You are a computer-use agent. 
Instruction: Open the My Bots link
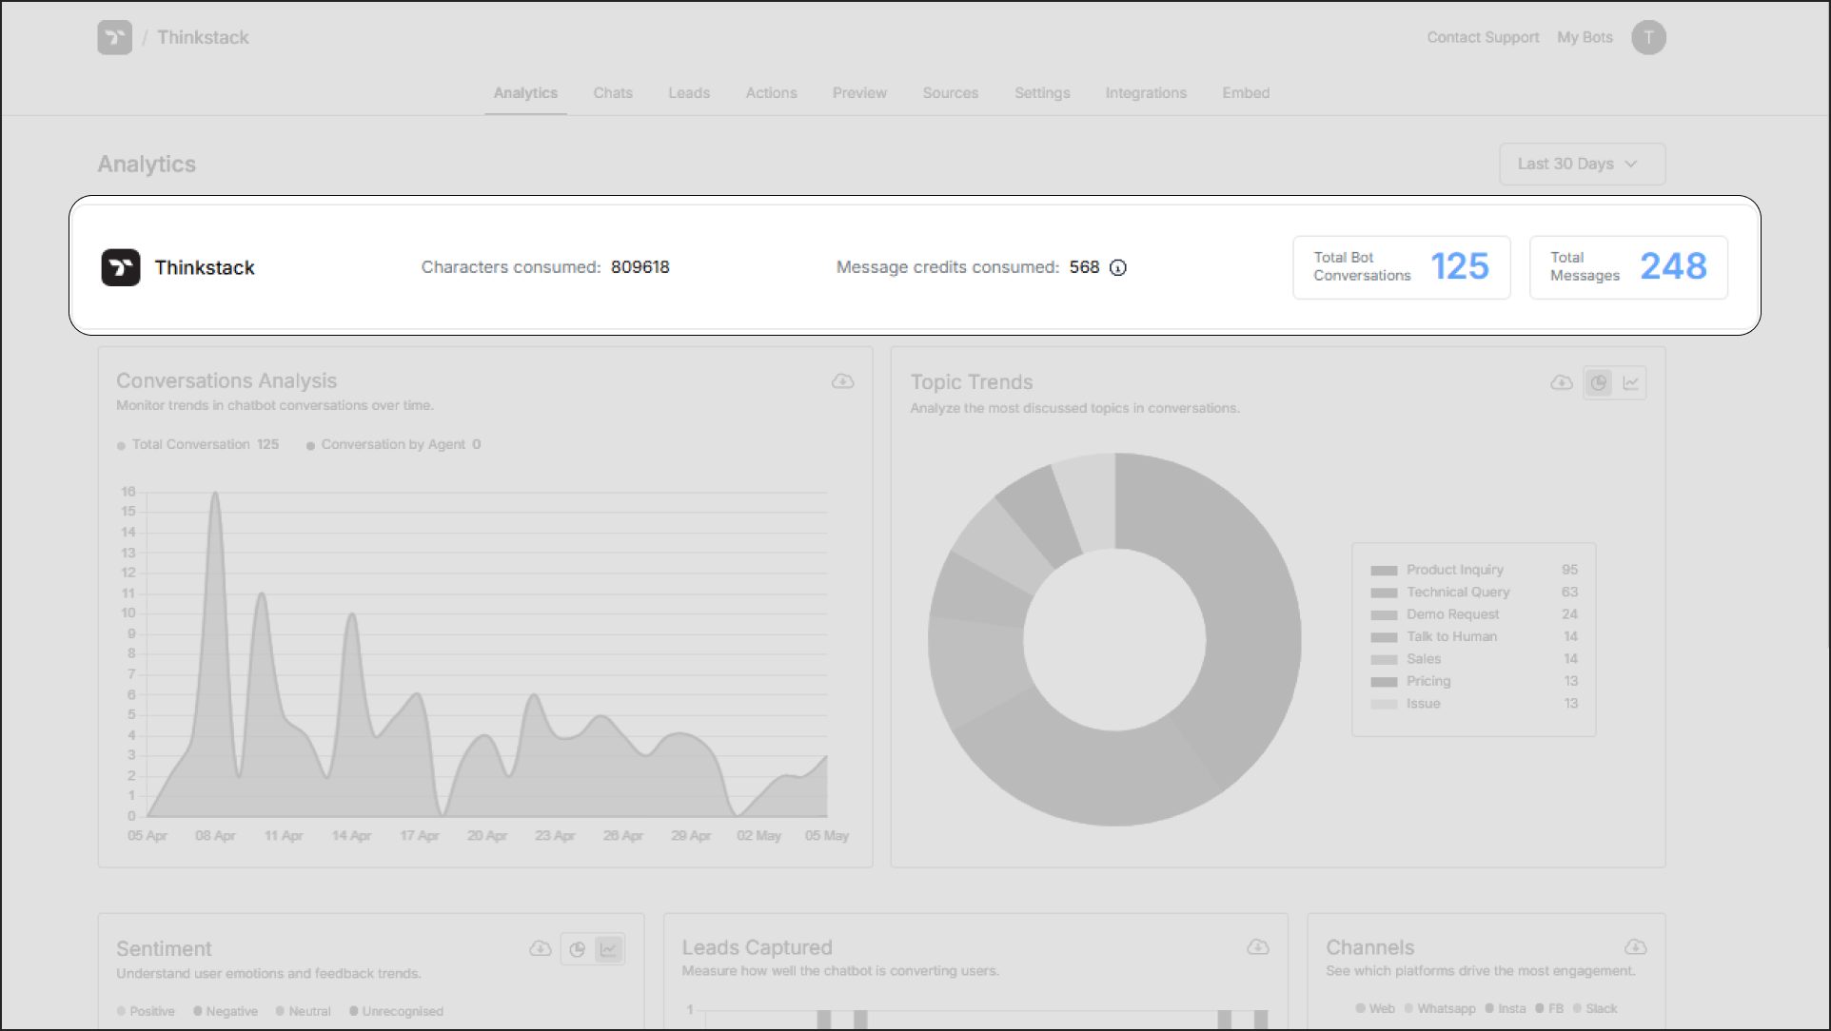coord(1585,37)
